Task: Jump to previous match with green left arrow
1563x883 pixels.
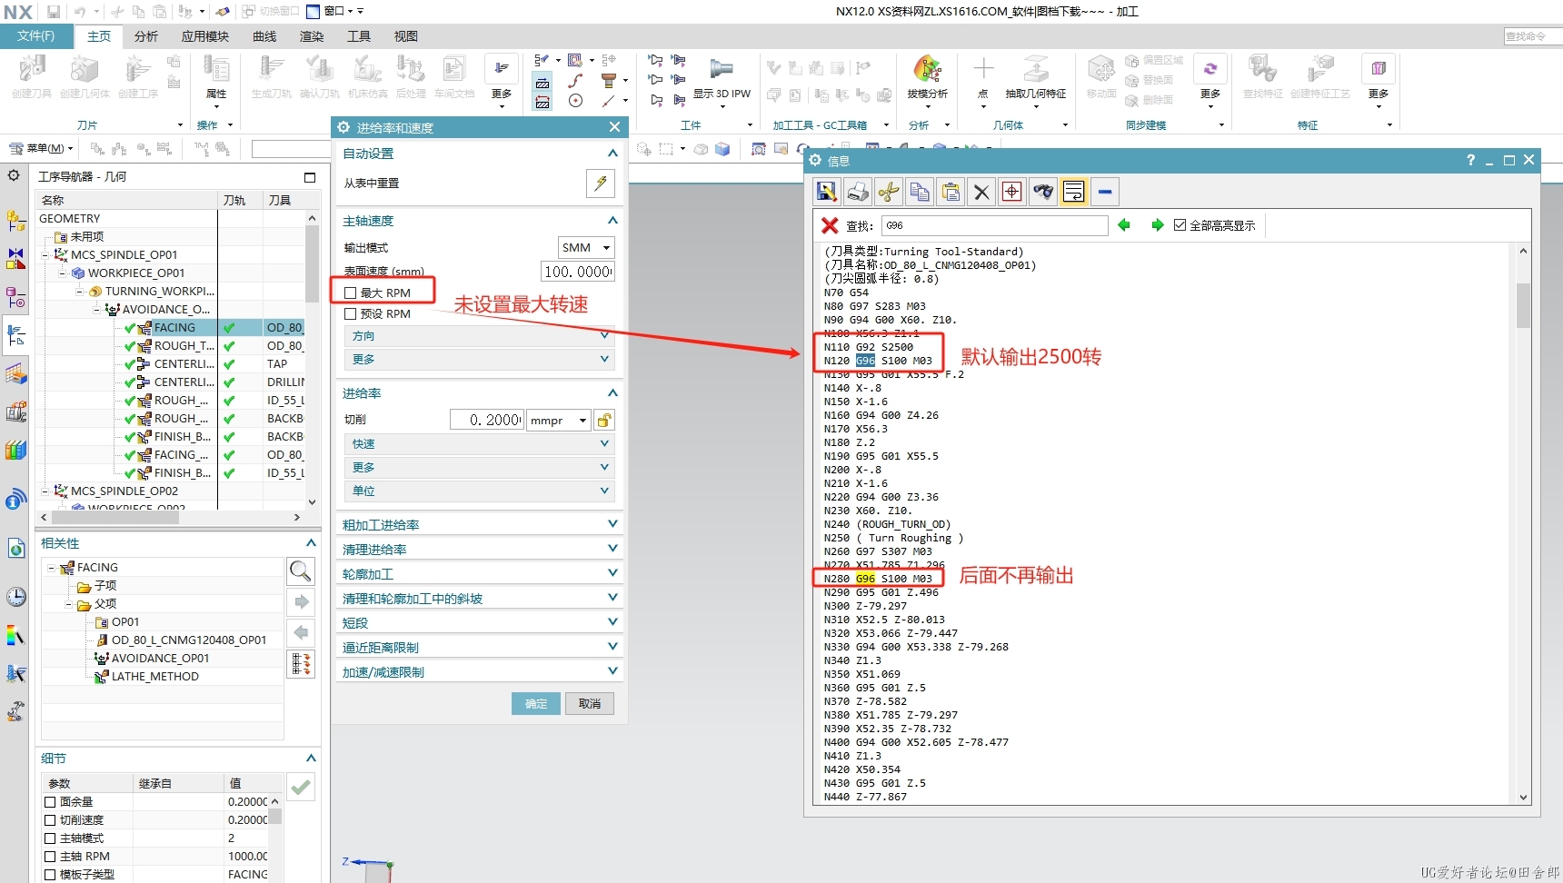Action: click(1124, 225)
